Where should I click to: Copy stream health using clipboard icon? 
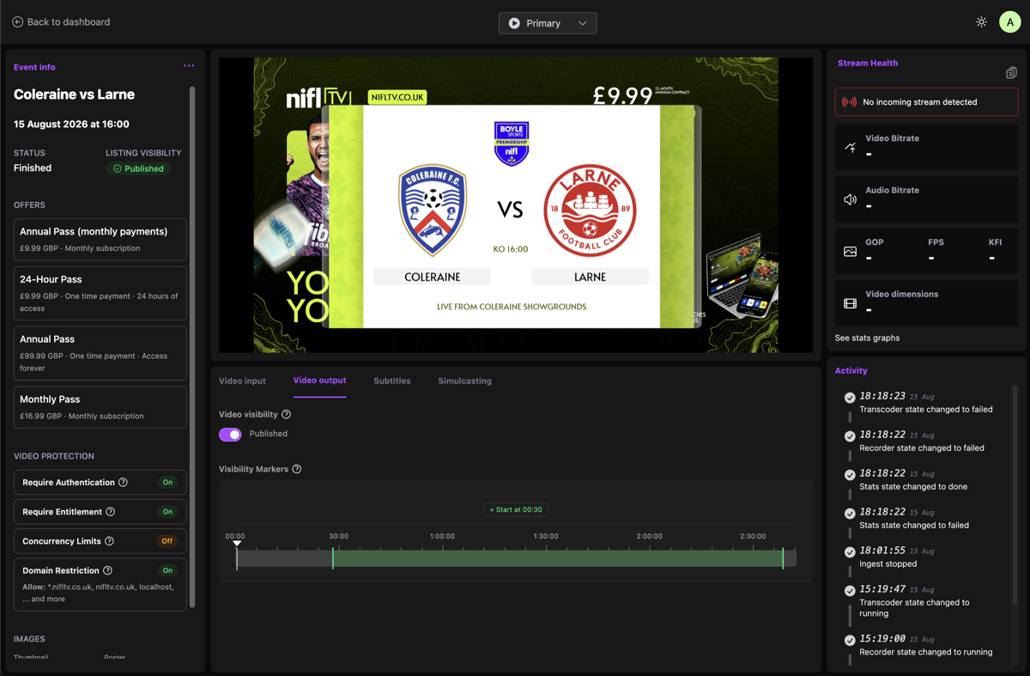tap(1011, 73)
